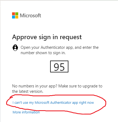
Task: Open the More information link
Action: tap(26, 112)
